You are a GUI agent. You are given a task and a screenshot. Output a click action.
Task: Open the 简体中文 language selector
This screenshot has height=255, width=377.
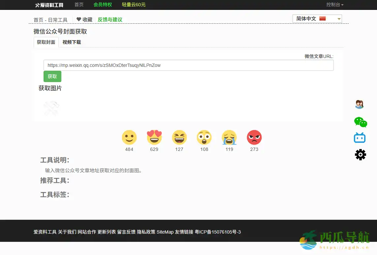317,18
